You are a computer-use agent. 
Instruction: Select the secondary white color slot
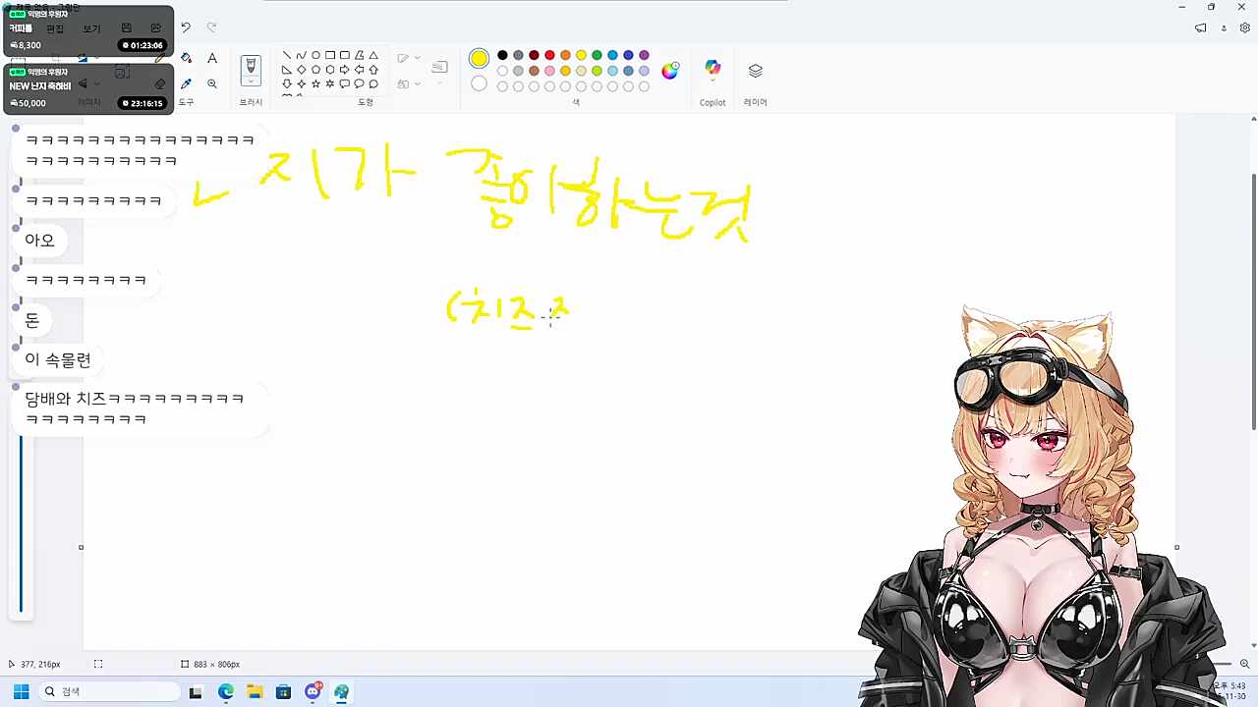click(x=479, y=85)
